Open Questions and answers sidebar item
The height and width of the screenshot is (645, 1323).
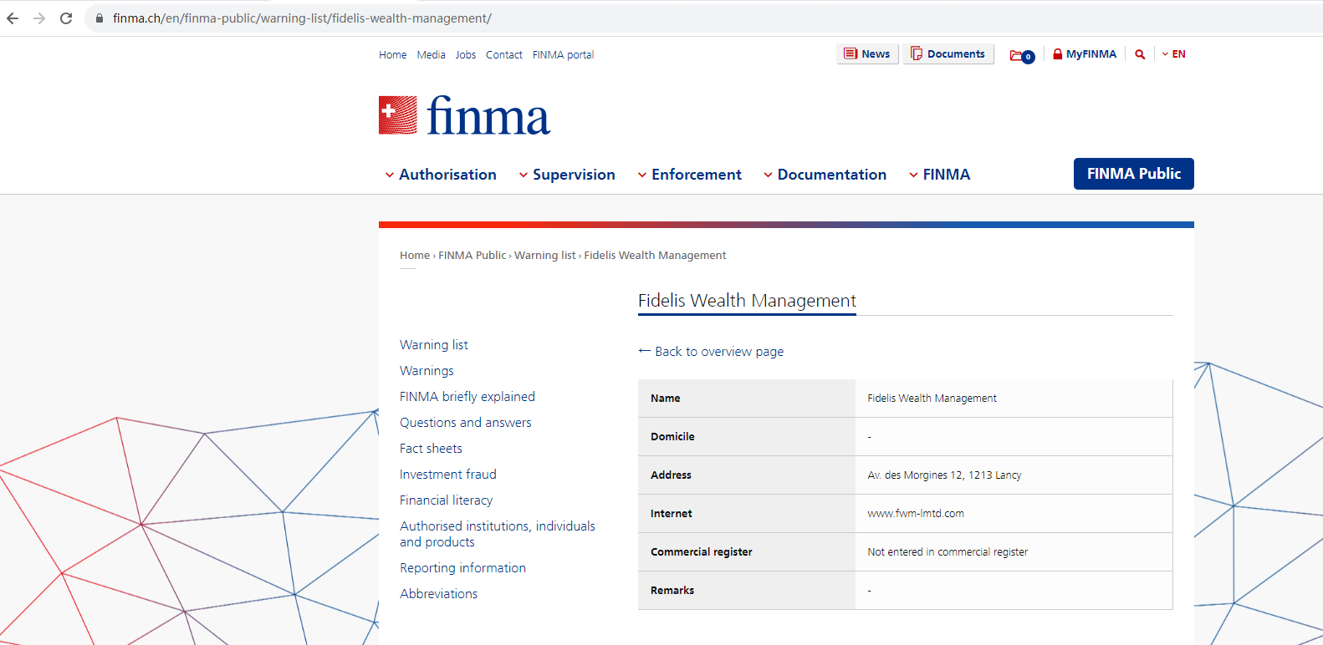tap(466, 423)
